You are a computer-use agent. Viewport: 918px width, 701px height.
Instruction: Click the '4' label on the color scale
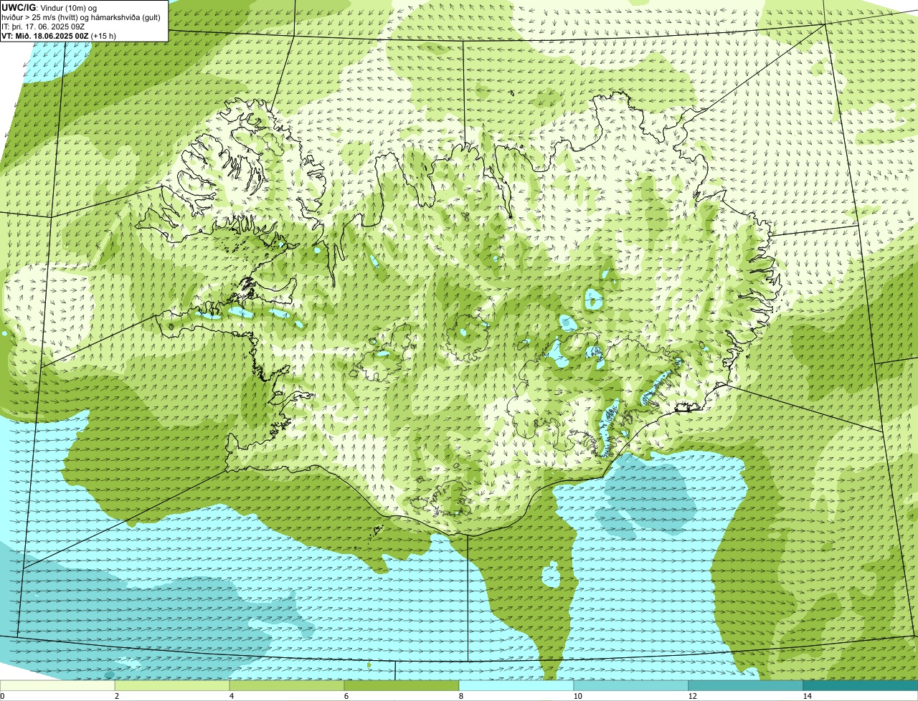(x=230, y=696)
